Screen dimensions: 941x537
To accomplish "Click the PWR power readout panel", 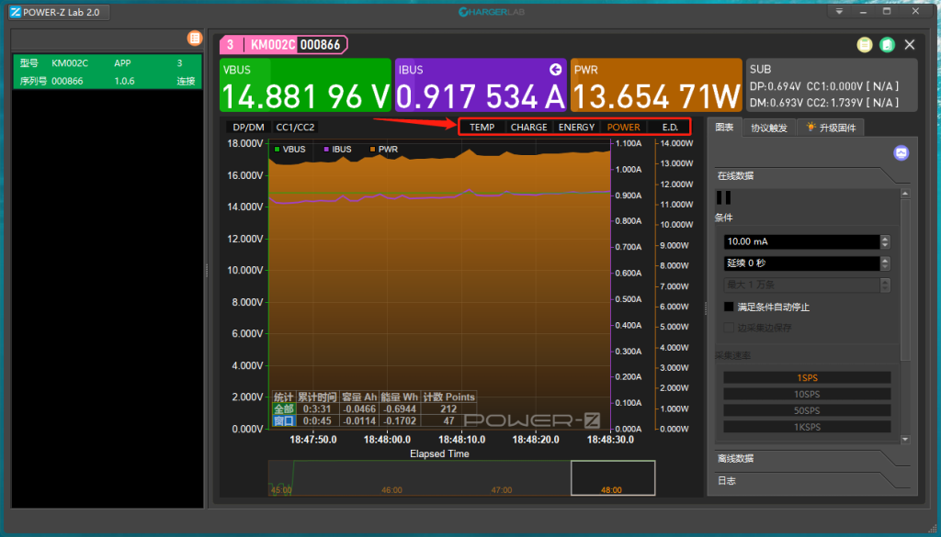I will click(x=656, y=85).
